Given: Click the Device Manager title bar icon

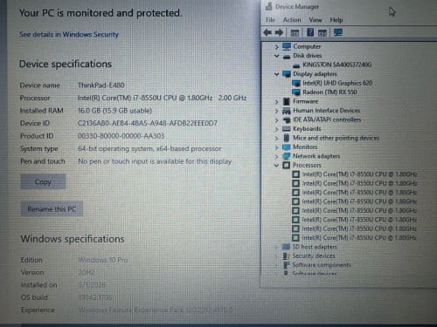Looking at the screenshot, I should click(x=268, y=6).
